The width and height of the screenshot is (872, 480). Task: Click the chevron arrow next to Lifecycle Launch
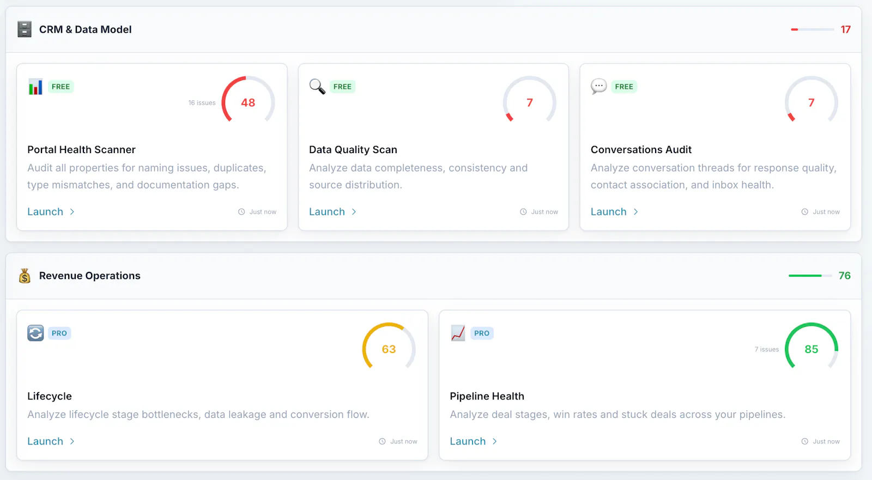click(x=72, y=441)
